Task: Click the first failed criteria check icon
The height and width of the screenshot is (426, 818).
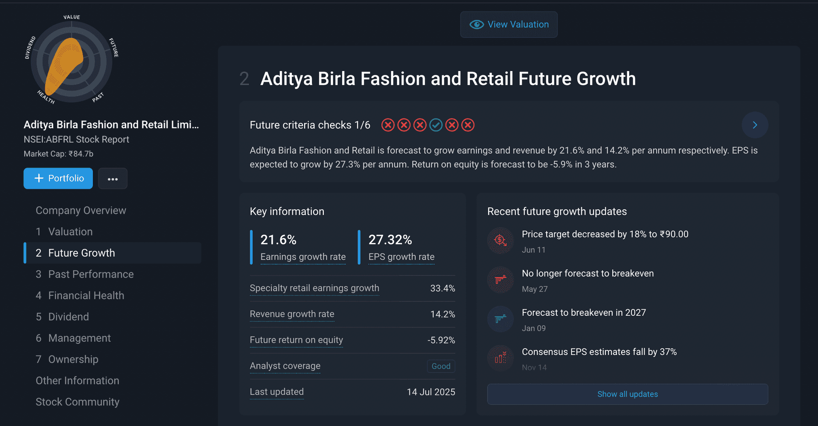Action: point(388,125)
